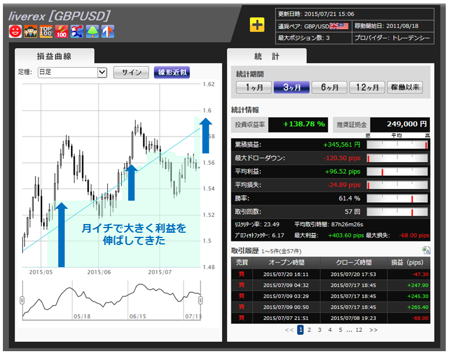Click the orange TOP 100 badge icon

(46, 31)
